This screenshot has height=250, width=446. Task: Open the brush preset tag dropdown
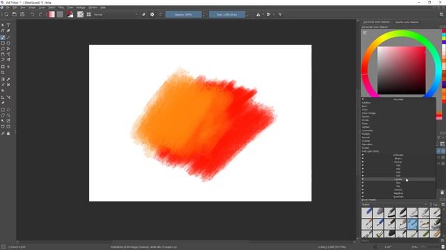[x=394, y=204]
